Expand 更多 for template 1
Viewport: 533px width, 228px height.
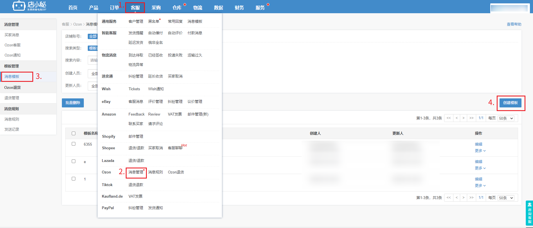click(480, 186)
